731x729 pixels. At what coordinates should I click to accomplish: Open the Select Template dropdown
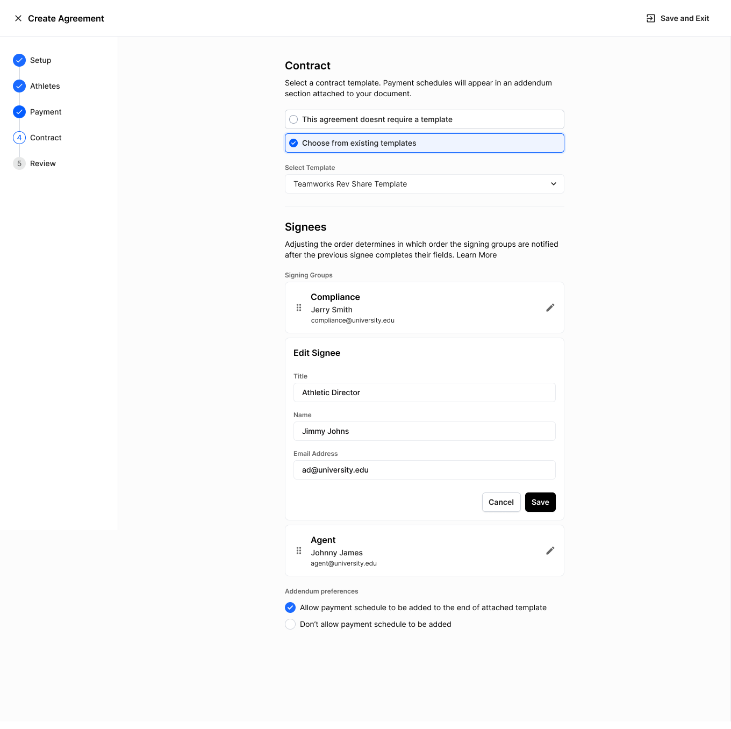pyautogui.click(x=425, y=184)
